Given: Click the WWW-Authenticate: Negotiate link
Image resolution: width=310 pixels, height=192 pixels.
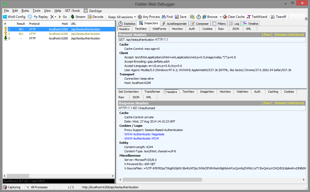Looking at the screenshot, I should pos(144,134).
